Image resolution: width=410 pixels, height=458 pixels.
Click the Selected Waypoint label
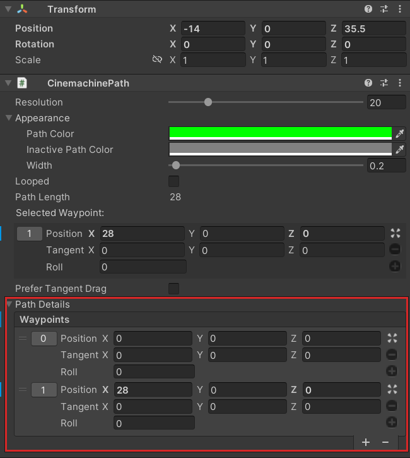60,213
